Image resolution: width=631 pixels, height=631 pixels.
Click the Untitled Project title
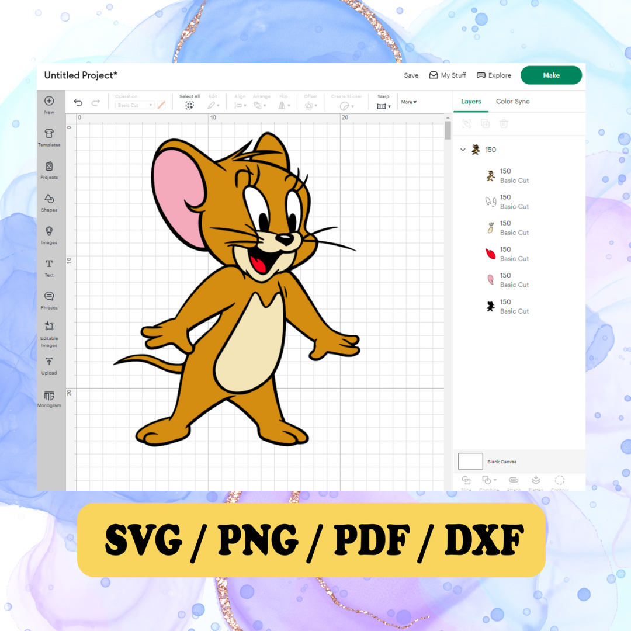pyautogui.click(x=81, y=75)
